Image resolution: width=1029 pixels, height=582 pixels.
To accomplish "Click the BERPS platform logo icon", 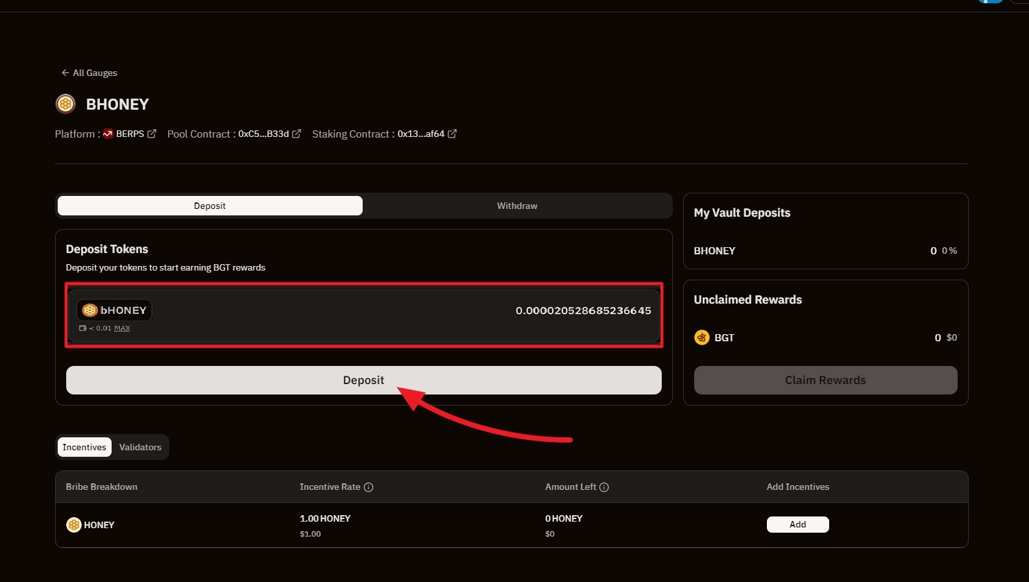I will coord(108,134).
